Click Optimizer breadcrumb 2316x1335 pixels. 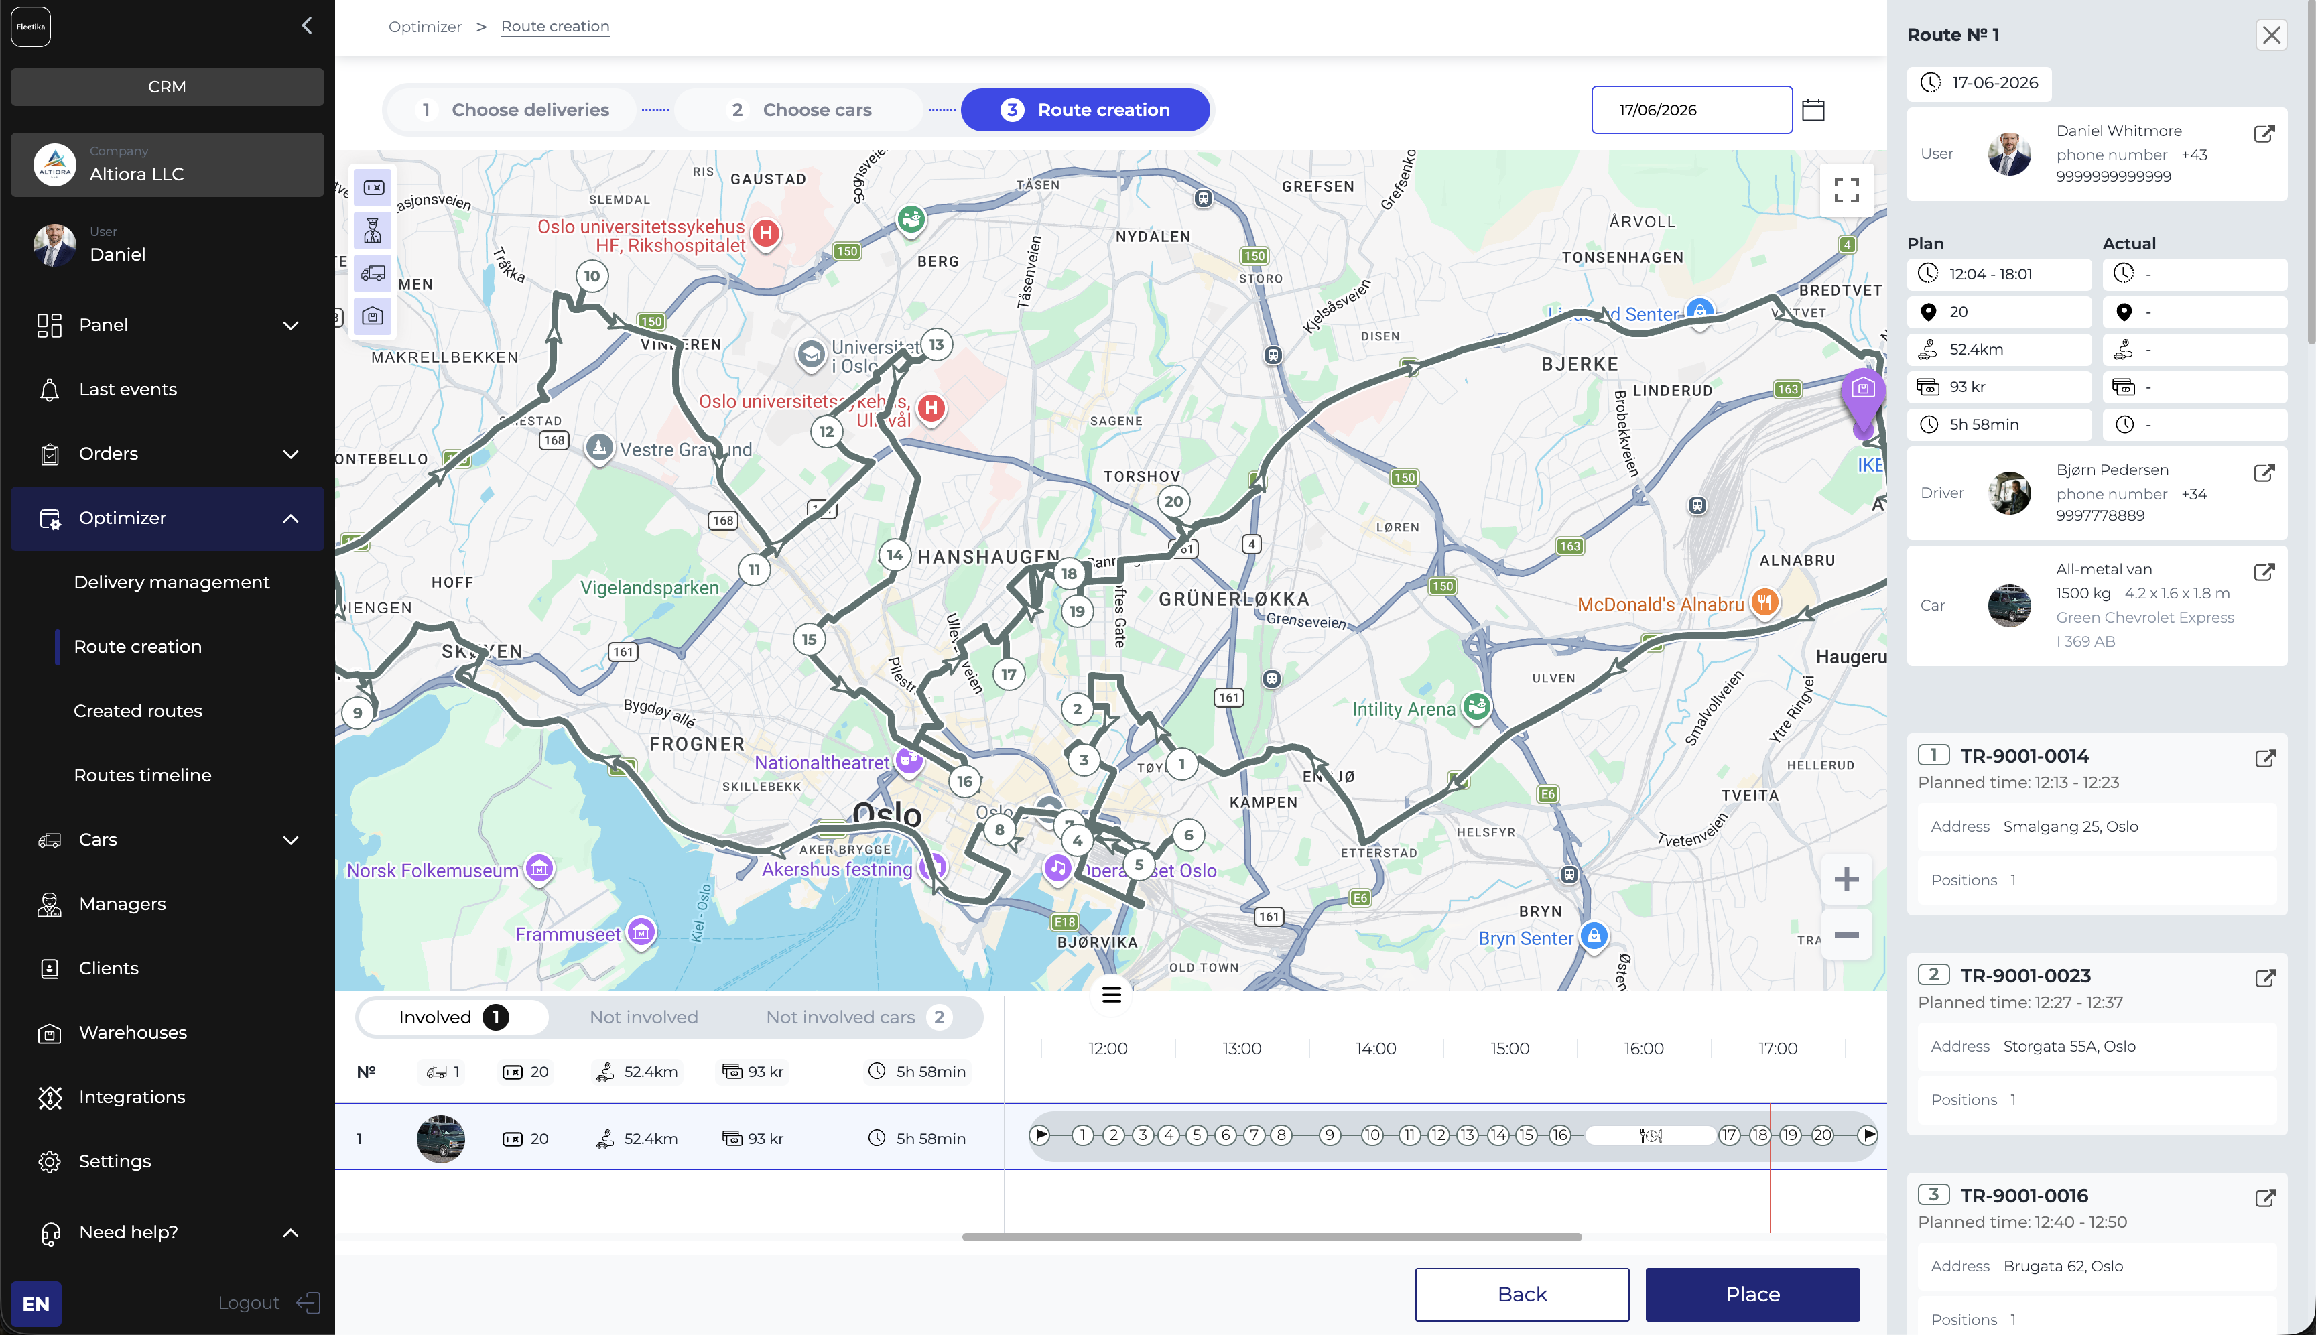[424, 27]
